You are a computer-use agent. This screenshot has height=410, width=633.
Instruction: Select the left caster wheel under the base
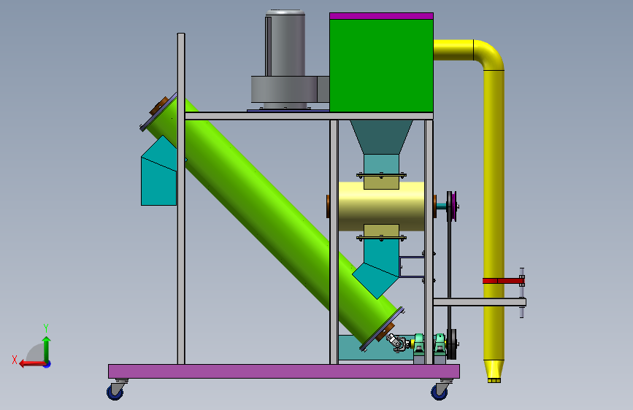116,390
